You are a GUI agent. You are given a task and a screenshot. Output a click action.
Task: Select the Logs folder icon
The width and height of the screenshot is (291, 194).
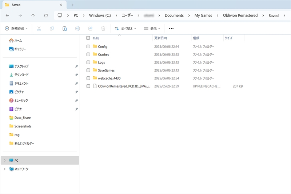pyautogui.click(x=95, y=62)
